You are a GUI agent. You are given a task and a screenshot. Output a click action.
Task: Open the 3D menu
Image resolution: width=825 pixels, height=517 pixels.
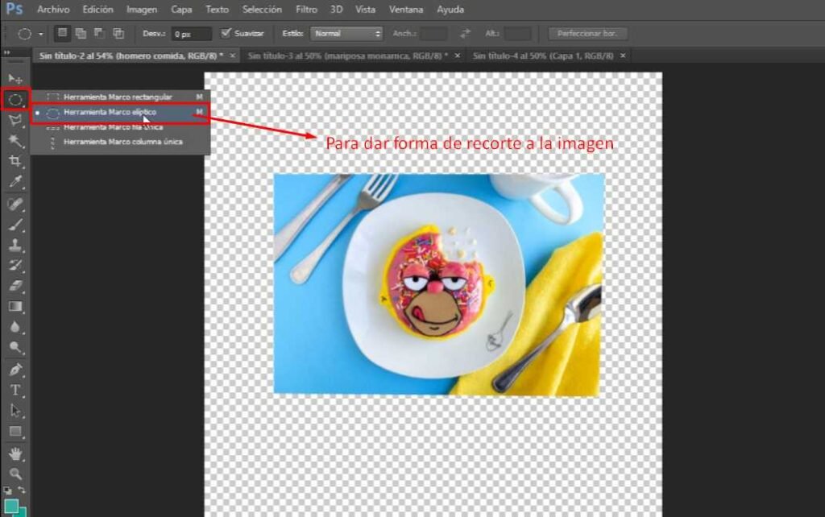pos(336,10)
